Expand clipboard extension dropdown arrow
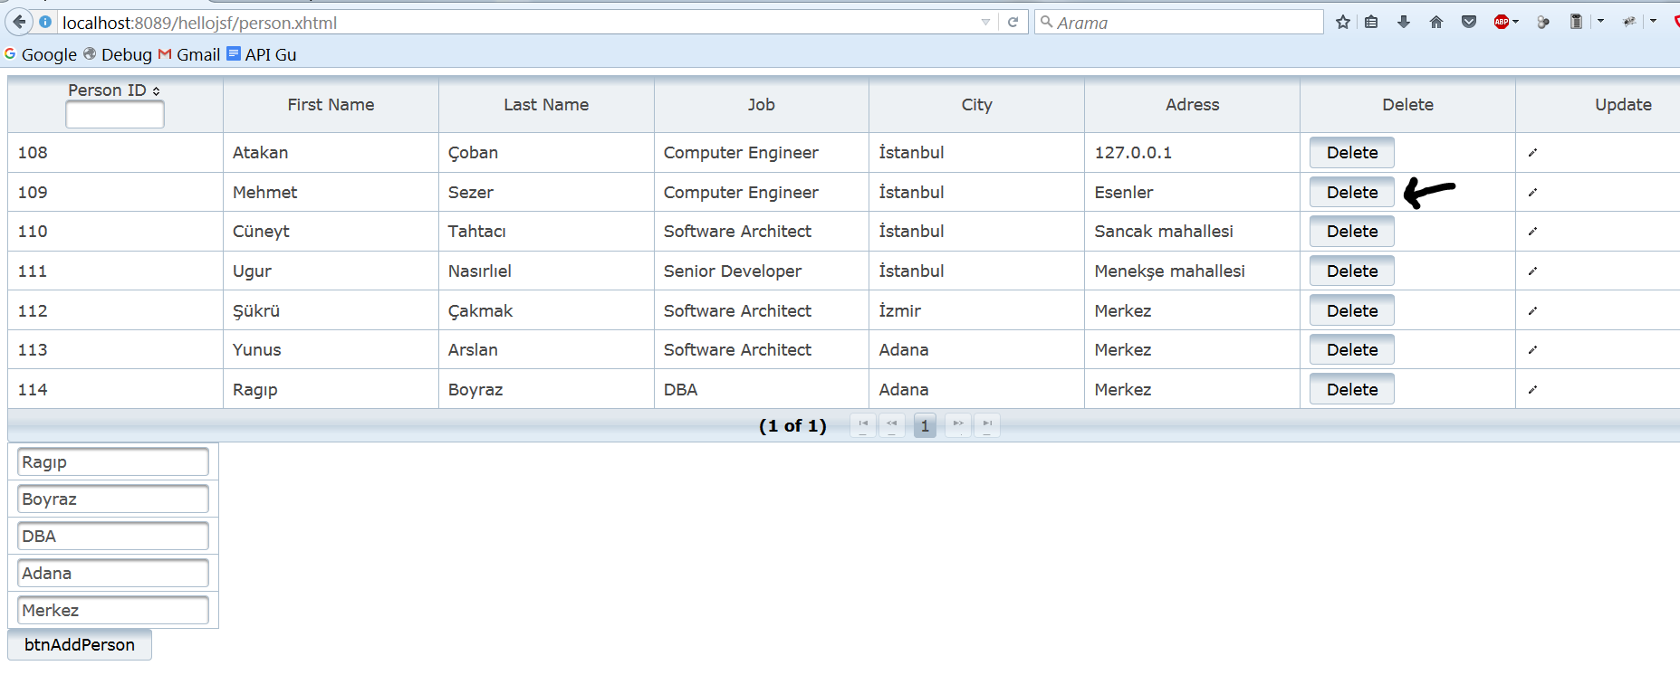Viewport: 1680px width, 675px height. (x=1600, y=21)
